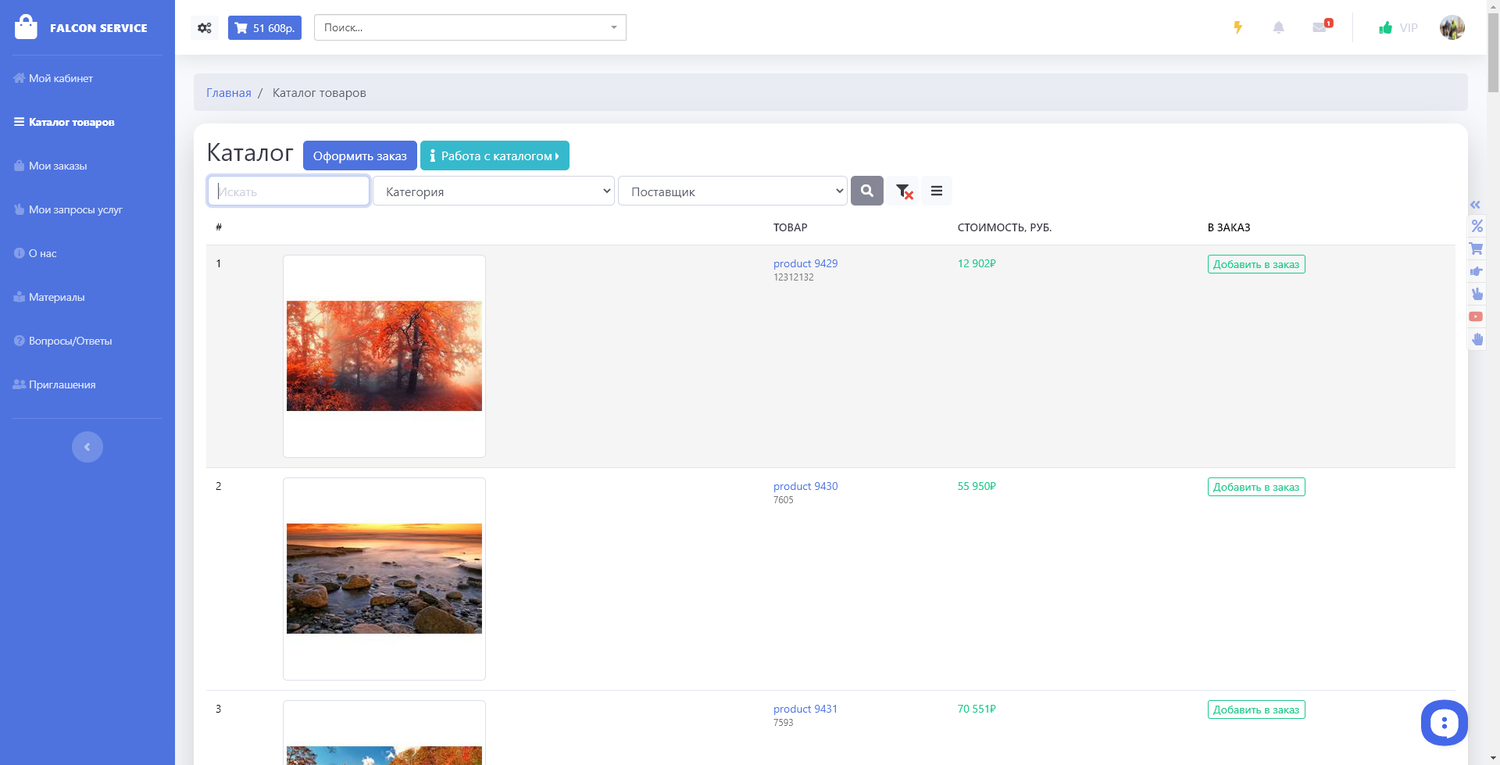1500x765 pixels.
Task: Click the percent icon in right side panel
Action: [x=1477, y=226]
